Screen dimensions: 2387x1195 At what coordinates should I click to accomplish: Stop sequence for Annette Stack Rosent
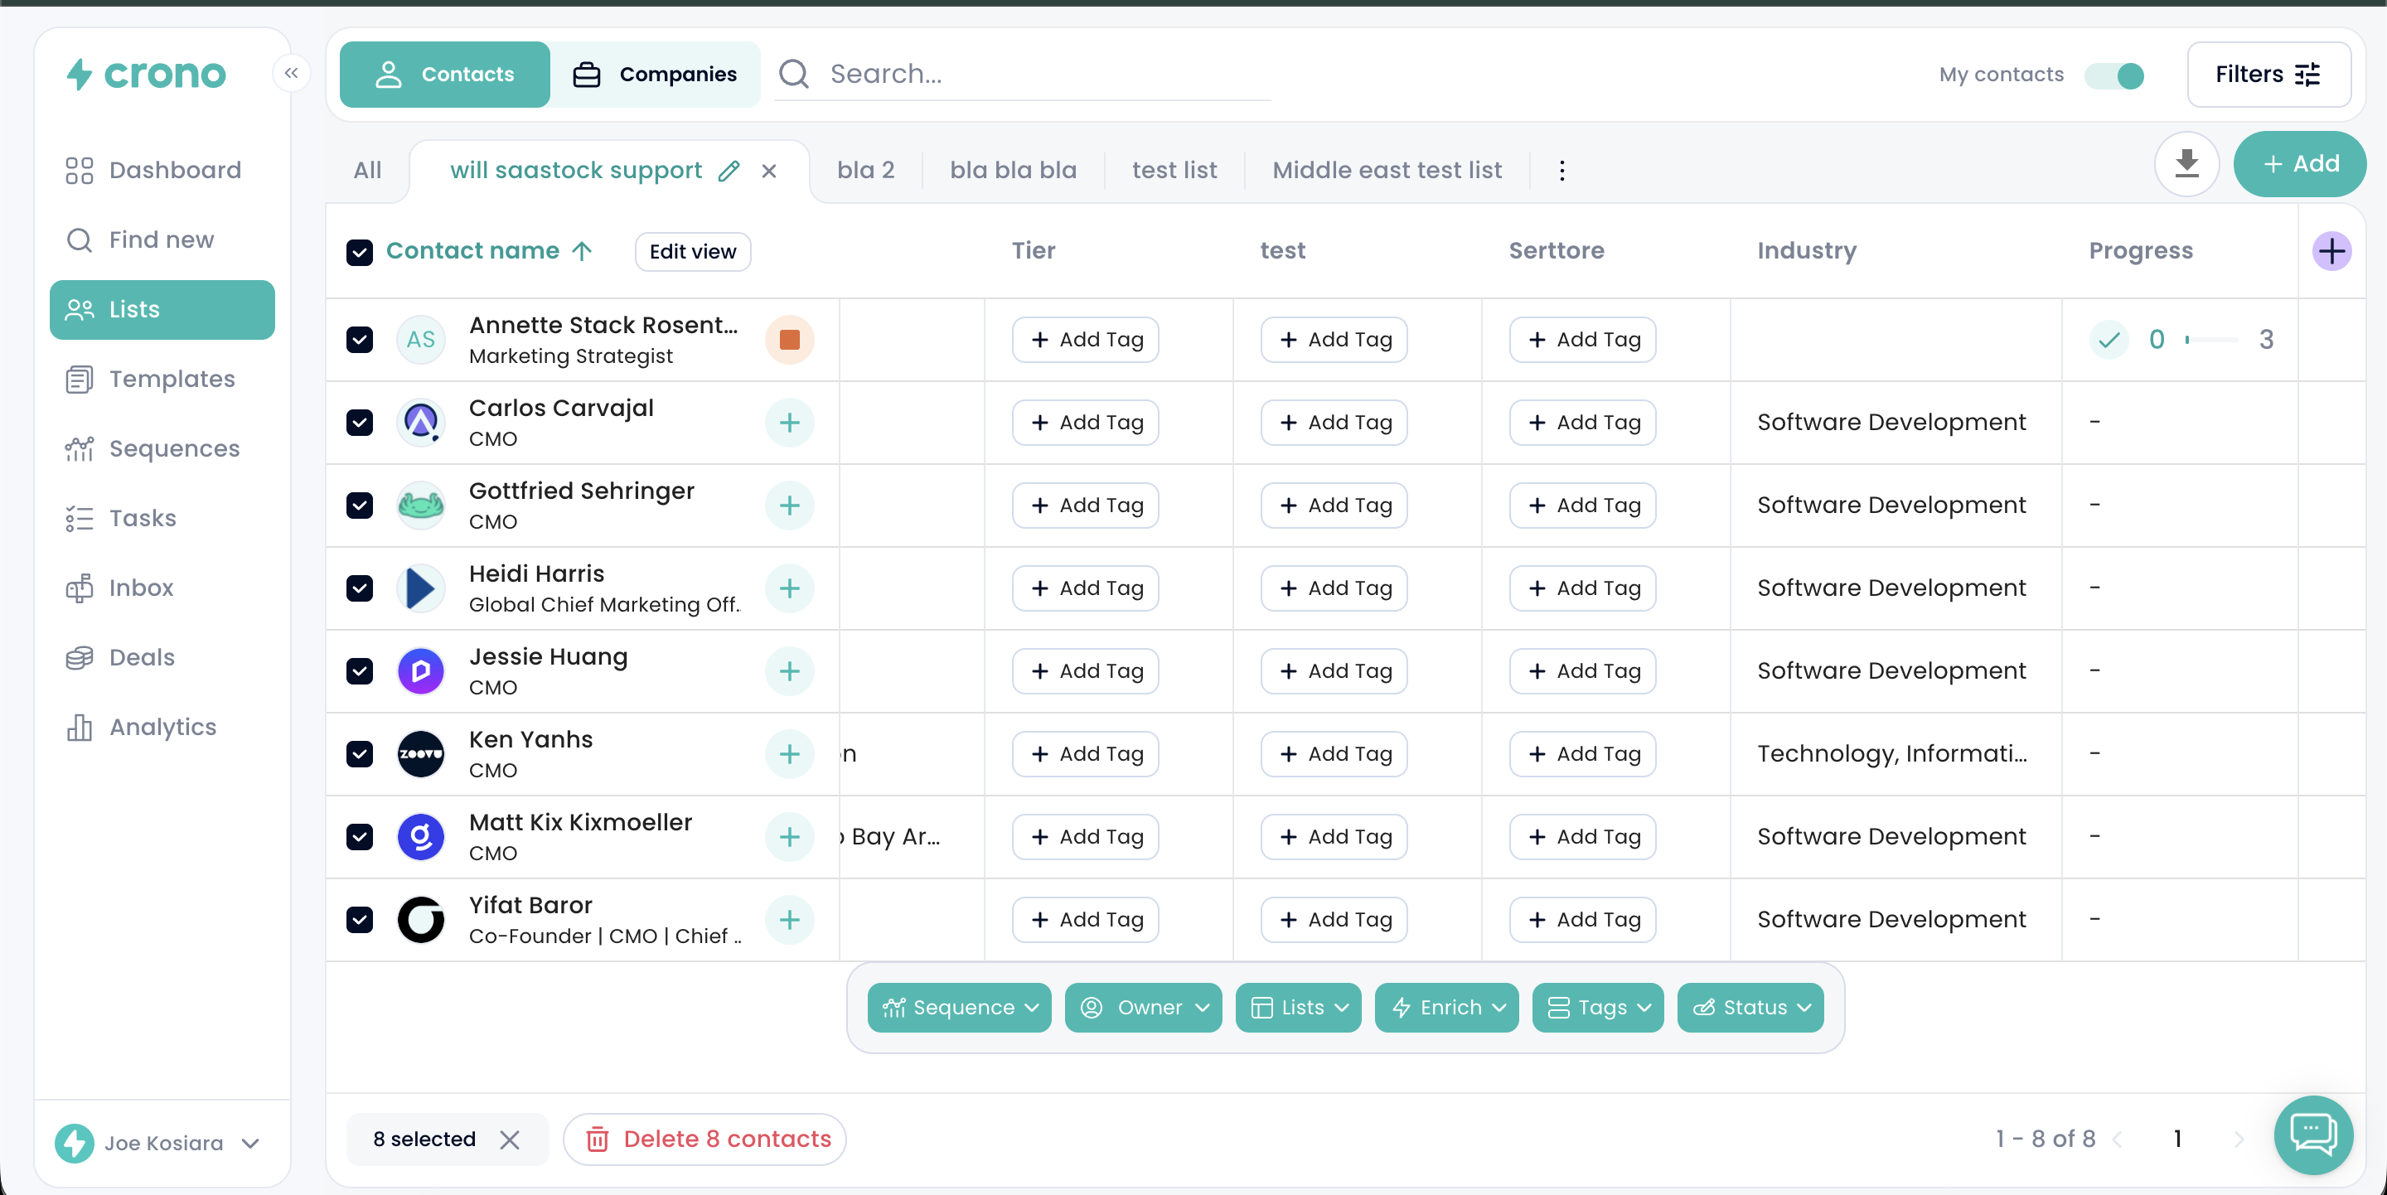click(x=790, y=340)
